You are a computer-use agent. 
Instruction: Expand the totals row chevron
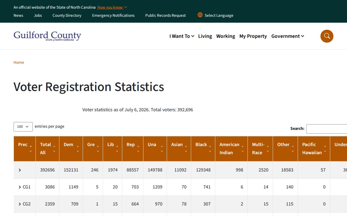click(20, 170)
